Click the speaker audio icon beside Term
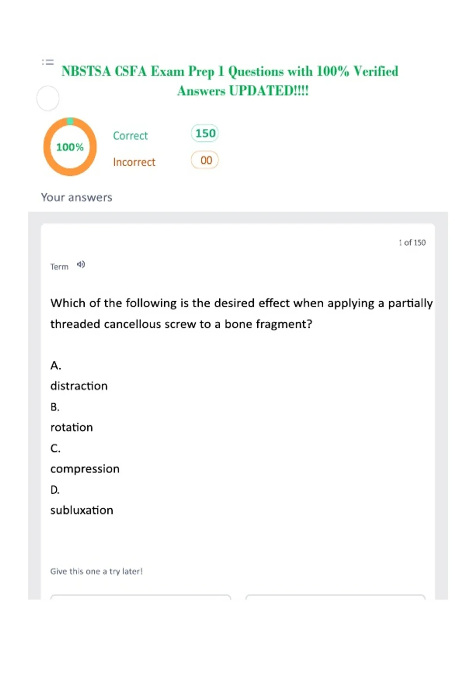The height and width of the screenshot is (673, 475). coord(81,264)
